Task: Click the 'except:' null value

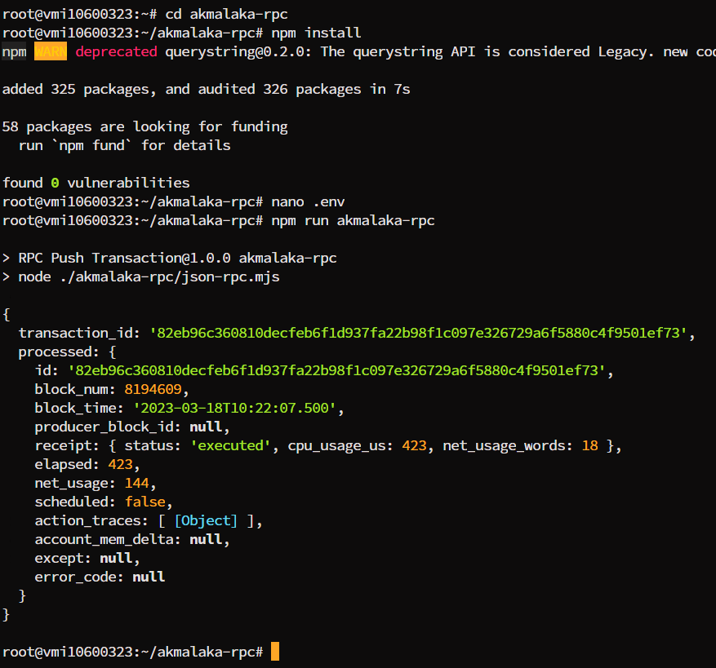Action: point(116,558)
